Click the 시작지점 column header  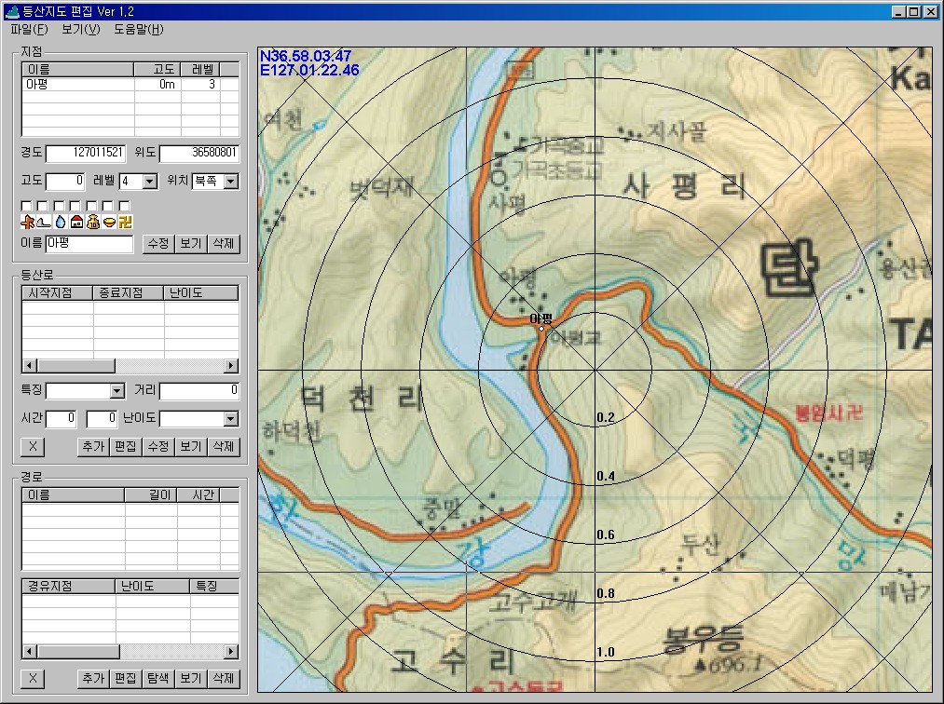58,293
